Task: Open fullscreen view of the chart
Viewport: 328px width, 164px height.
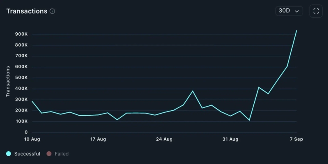Action: point(316,11)
